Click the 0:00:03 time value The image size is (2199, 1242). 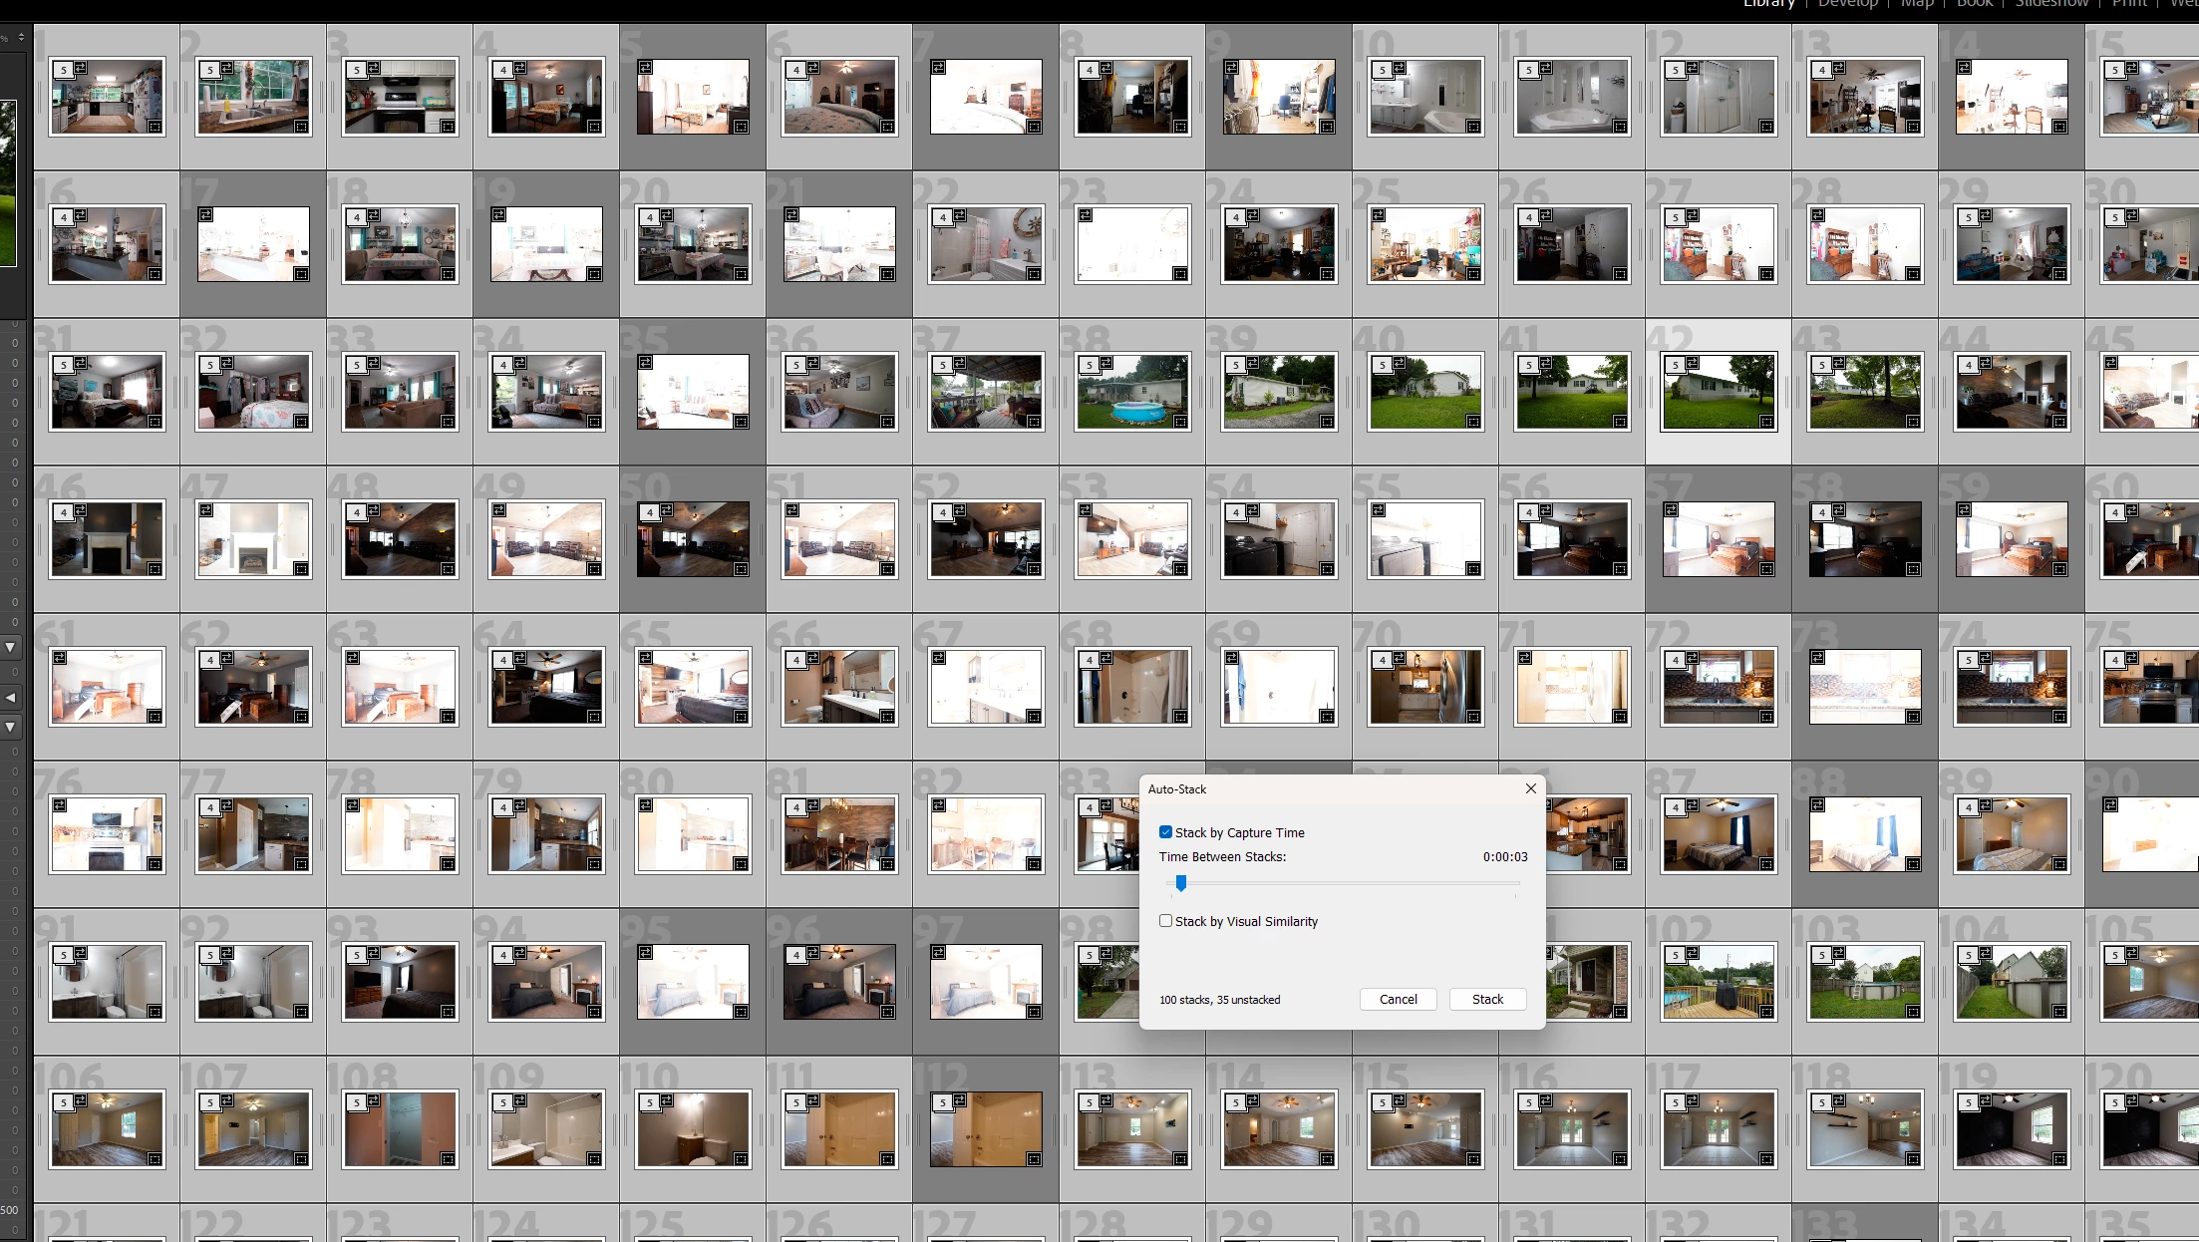1505,856
